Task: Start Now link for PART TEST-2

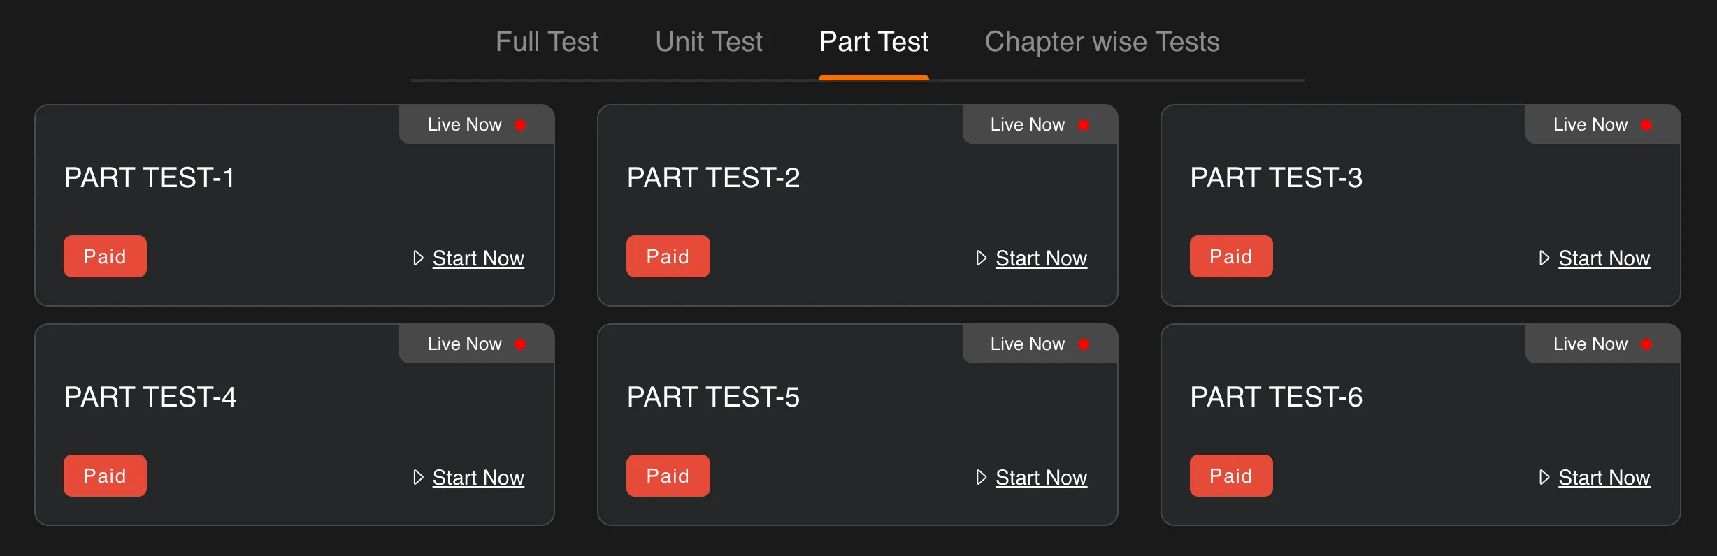Action: pos(1041,258)
